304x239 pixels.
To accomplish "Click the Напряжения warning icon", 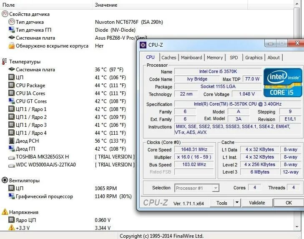I will (x=5, y=212).
